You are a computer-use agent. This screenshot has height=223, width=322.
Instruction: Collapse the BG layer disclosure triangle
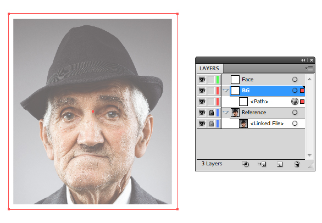pyautogui.click(x=226, y=90)
